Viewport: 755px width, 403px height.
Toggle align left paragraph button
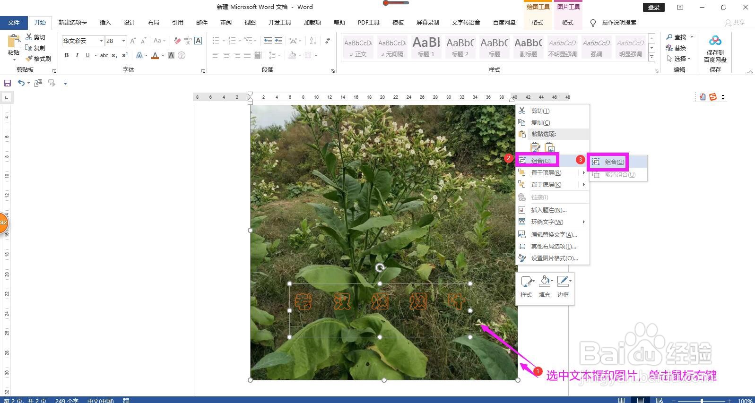coord(216,55)
